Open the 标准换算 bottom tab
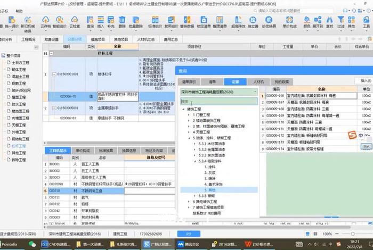Viewport: 373px width, 250px height. coord(106,151)
